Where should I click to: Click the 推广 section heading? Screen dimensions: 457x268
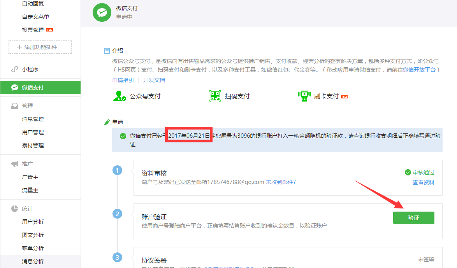(27, 164)
